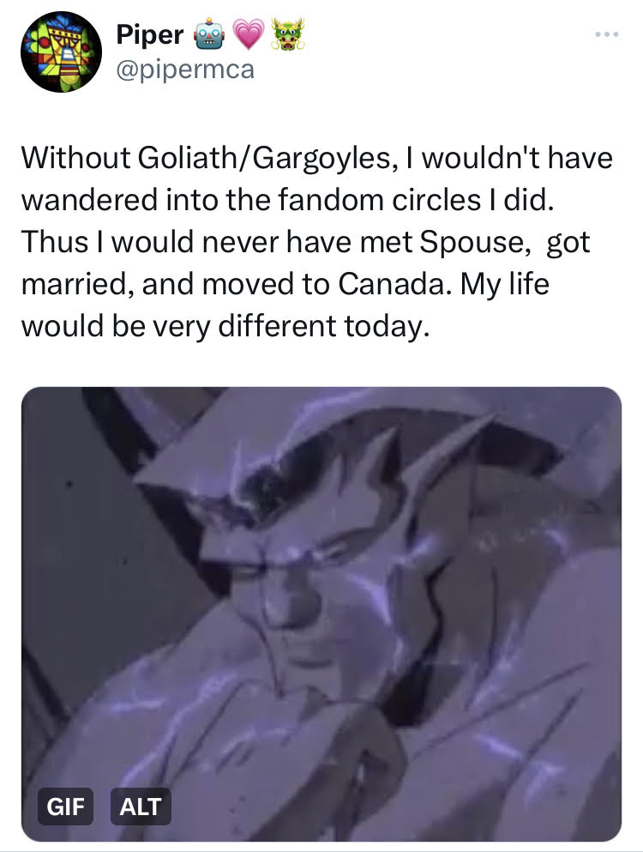
Task: Click the display name Piper
Action: point(150,35)
